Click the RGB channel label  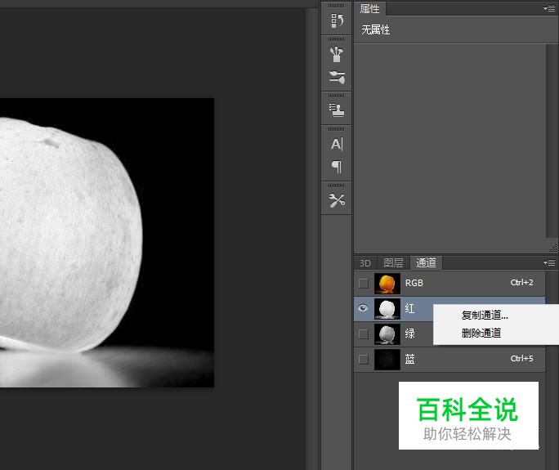(414, 283)
